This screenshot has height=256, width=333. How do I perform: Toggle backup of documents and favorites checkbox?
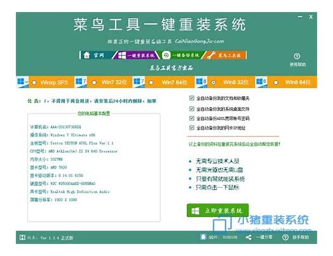click(x=191, y=98)
